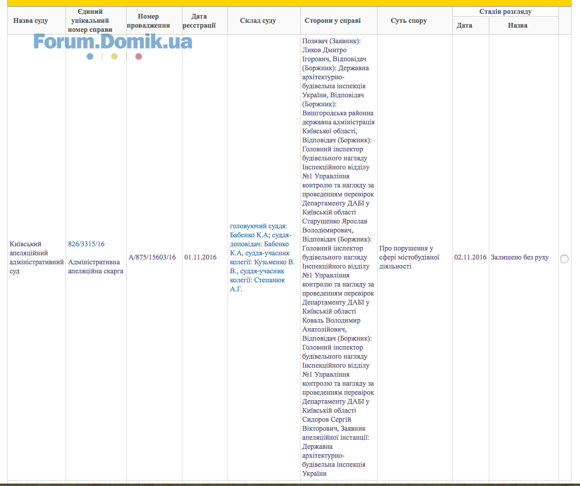Click the text 'Адміністративна апеляційна скарга'

click(x=95, y=267)
